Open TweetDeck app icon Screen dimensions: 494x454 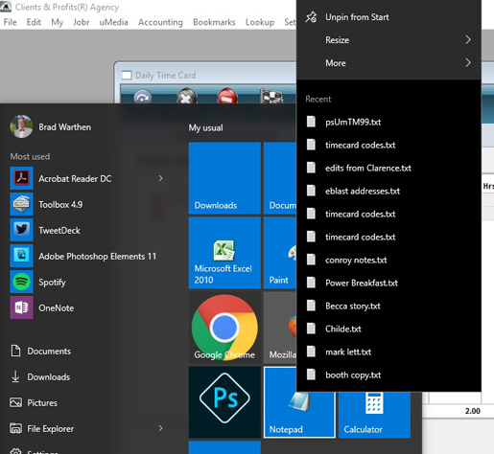pos(21,230)
